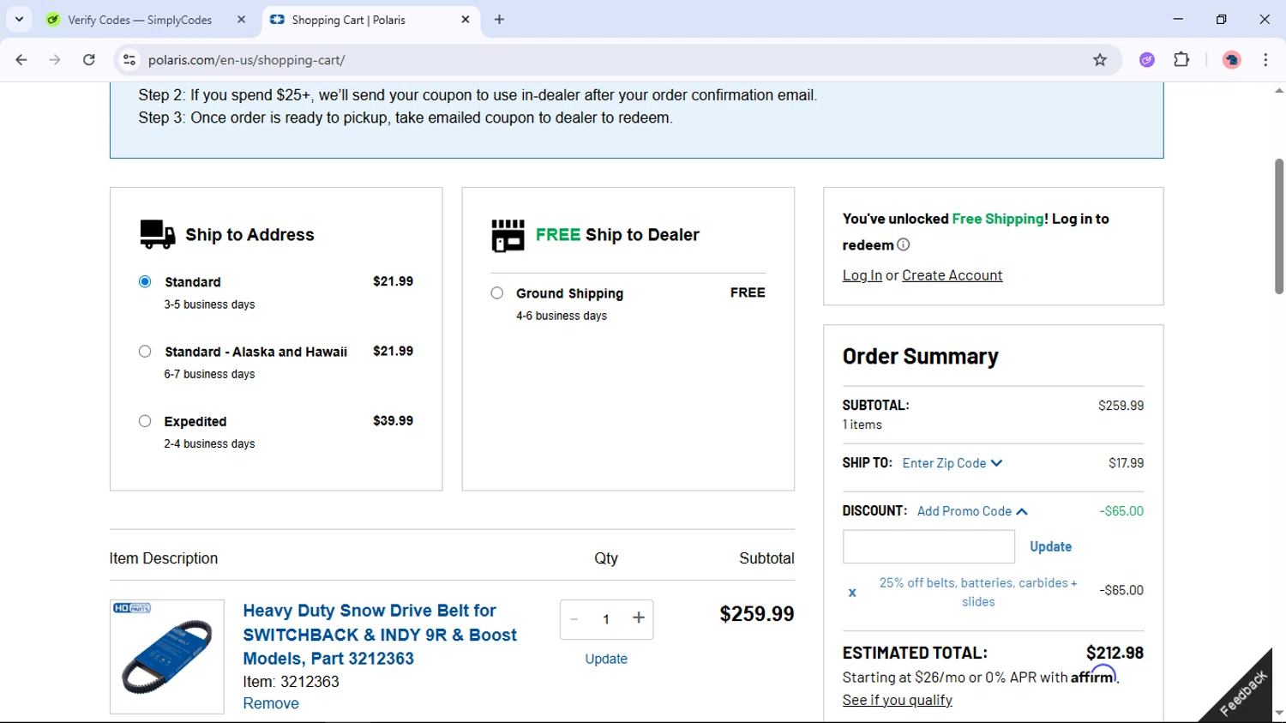Click the $259.99 item subtotal price

757,614
